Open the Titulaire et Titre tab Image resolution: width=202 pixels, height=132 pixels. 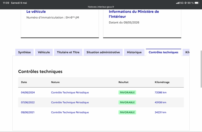click(68, 52)
